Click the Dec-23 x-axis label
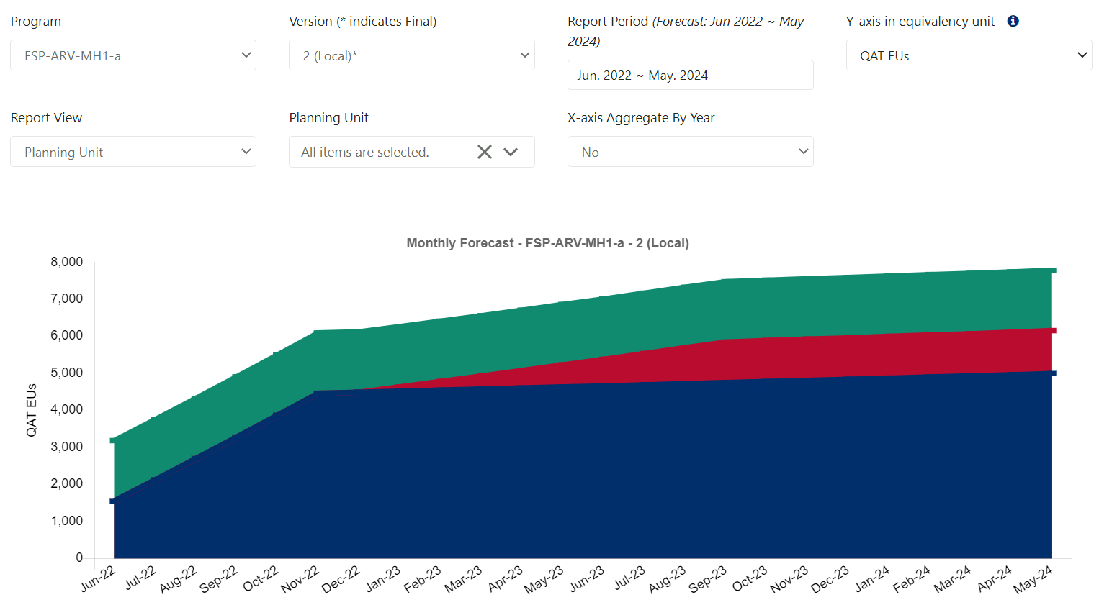This screenshot has width=1099, height=605. tap(830, 579)
